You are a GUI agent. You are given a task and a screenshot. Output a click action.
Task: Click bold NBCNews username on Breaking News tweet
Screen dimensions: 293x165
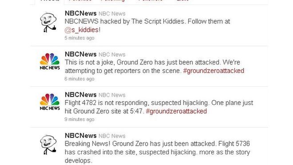(x=80, y=135)
